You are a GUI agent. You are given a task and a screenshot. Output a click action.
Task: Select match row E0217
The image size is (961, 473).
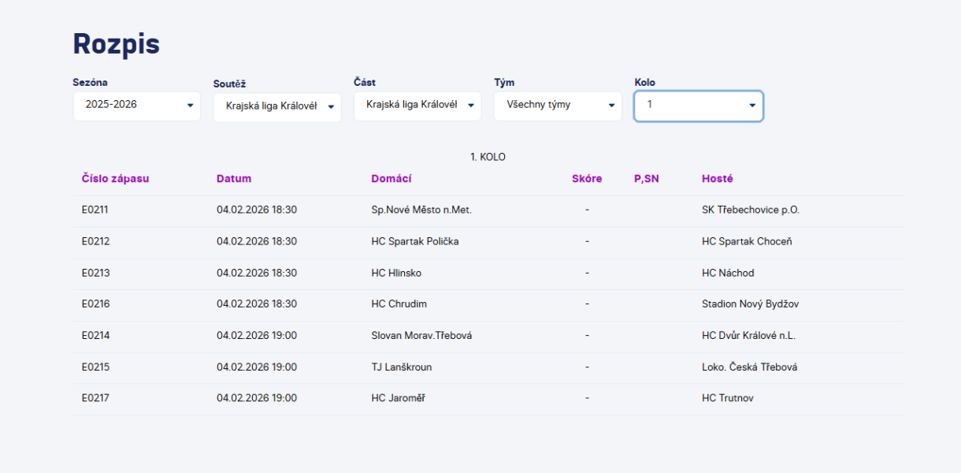[x=95, y=399]
